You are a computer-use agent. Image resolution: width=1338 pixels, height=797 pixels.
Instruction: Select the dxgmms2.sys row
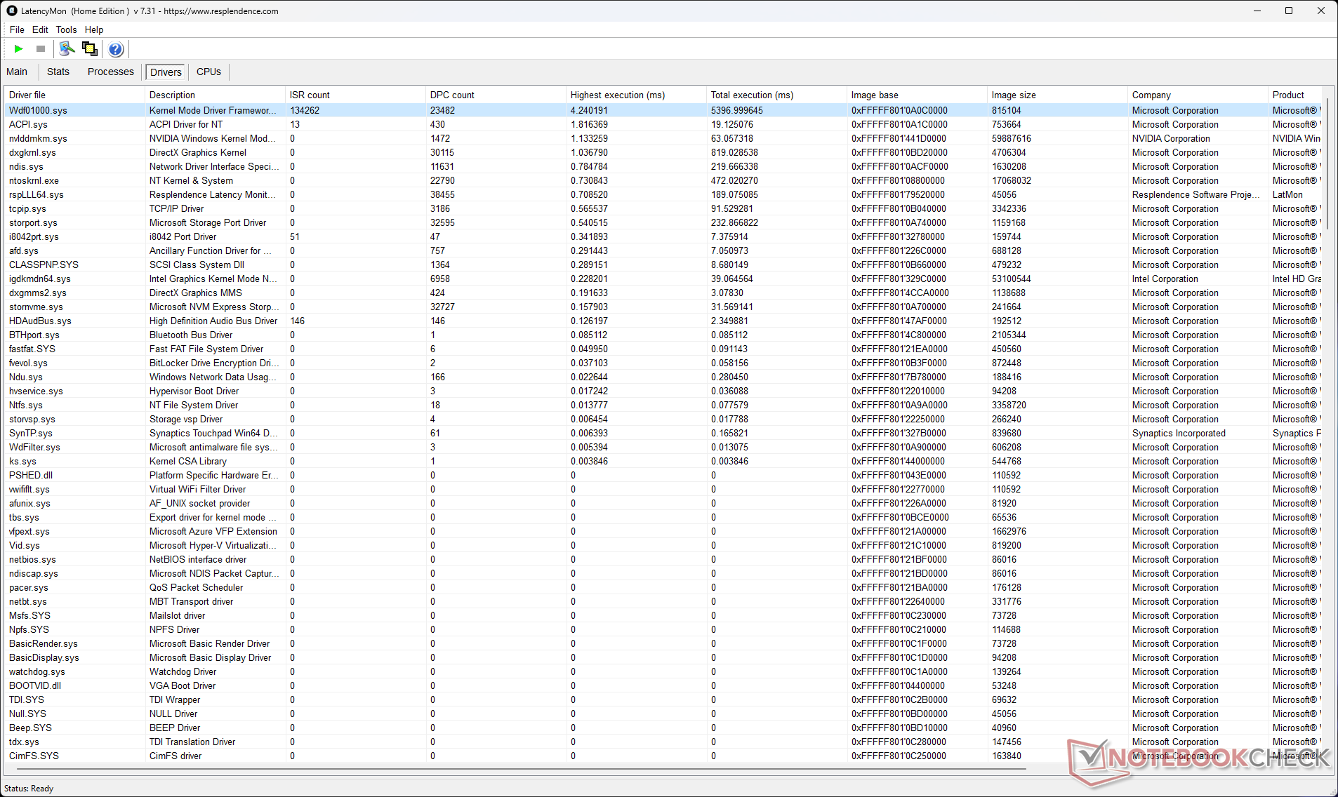click(x=663, y=293)
